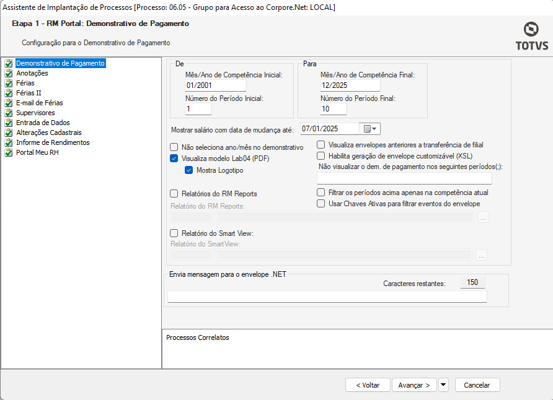Click the Caracteres restantes value 150
This screenshot has height=400, width=553.
coord(472,282)
